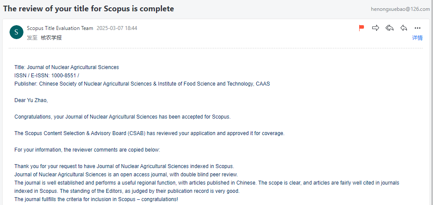
Task: Click the accepted for Scopus congratulations sentence
Action: [x=122, y=116]
